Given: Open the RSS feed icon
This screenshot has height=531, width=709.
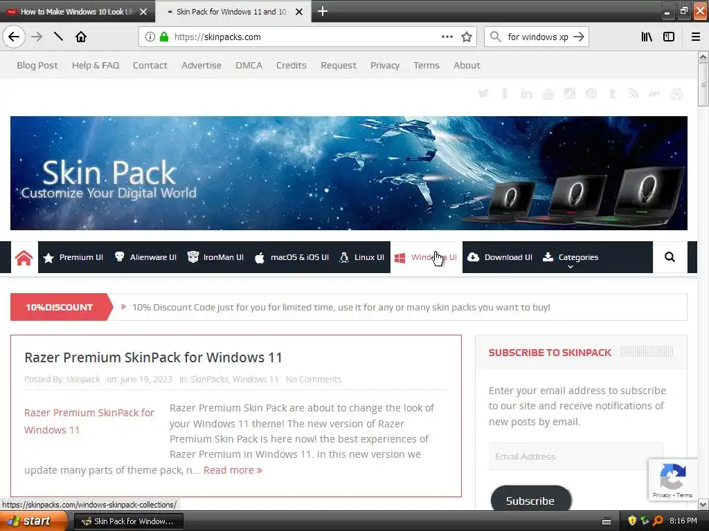Looking at the screenshot, I should coord(633,93).
